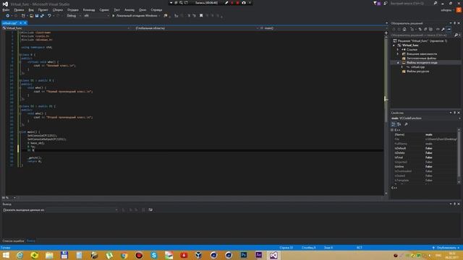Collapse the C++ category in Properties
This screenshot has height=260, width=463.
click(392, 130)
